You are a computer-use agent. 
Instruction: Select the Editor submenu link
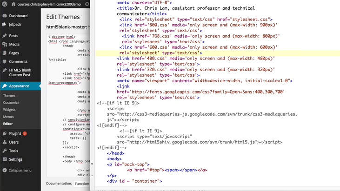pos(8,124)
